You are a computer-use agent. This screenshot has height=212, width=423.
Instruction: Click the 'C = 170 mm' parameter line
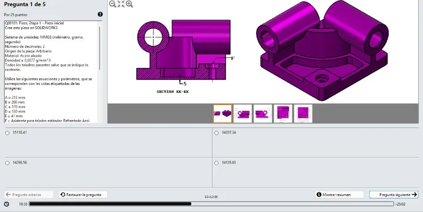click(15, 106)
